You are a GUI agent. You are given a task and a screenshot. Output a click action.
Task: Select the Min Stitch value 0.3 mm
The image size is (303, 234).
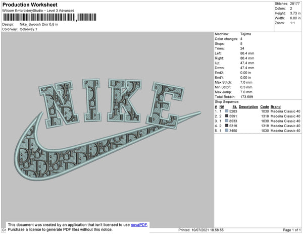point(246,87)
